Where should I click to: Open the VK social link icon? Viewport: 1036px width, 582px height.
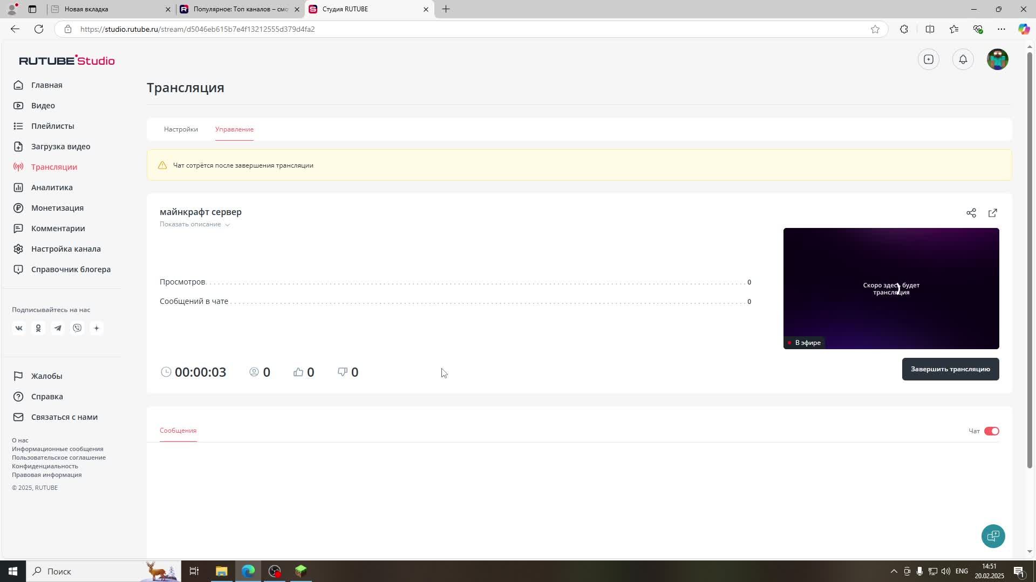pos(19,328)
